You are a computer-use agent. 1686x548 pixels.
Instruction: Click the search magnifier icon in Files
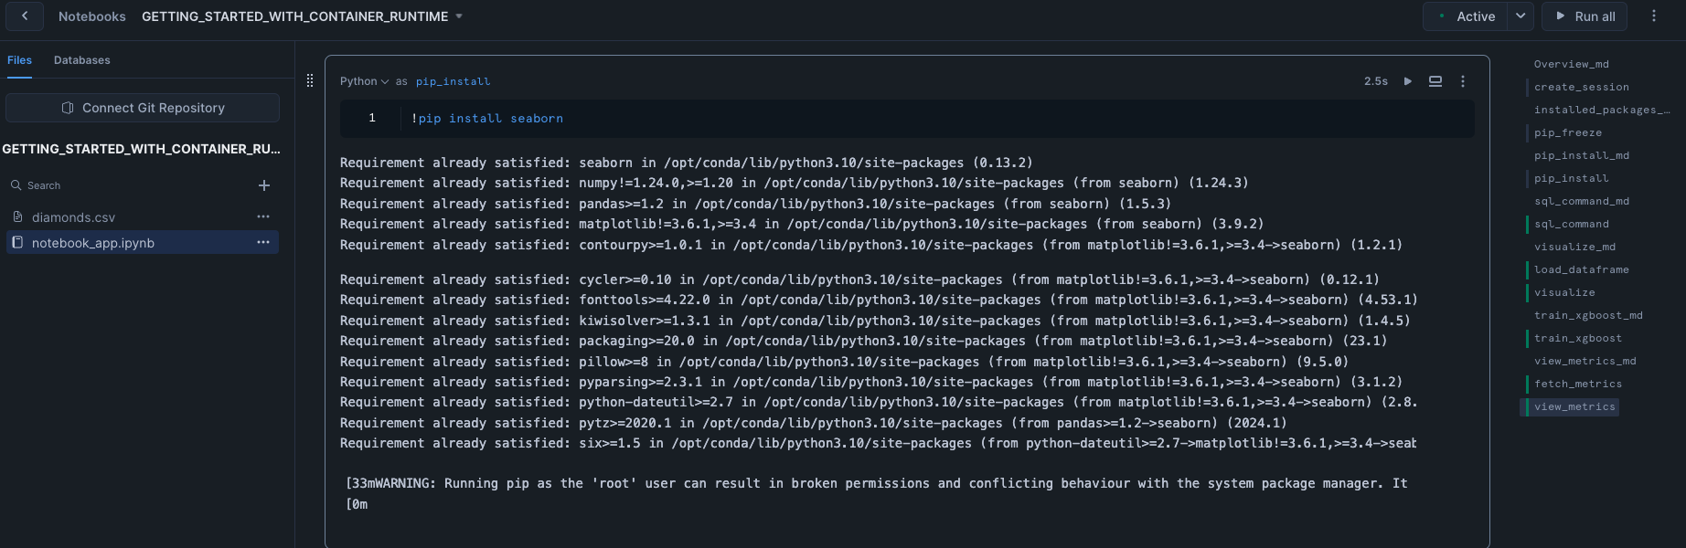(16, 185)
